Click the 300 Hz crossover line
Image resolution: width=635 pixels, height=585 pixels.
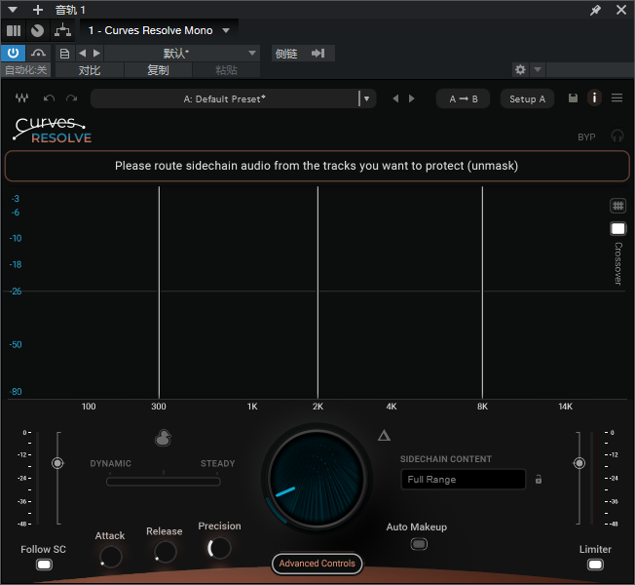point(159,292)
